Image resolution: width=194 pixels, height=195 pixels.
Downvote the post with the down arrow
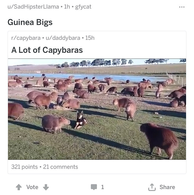46,187
